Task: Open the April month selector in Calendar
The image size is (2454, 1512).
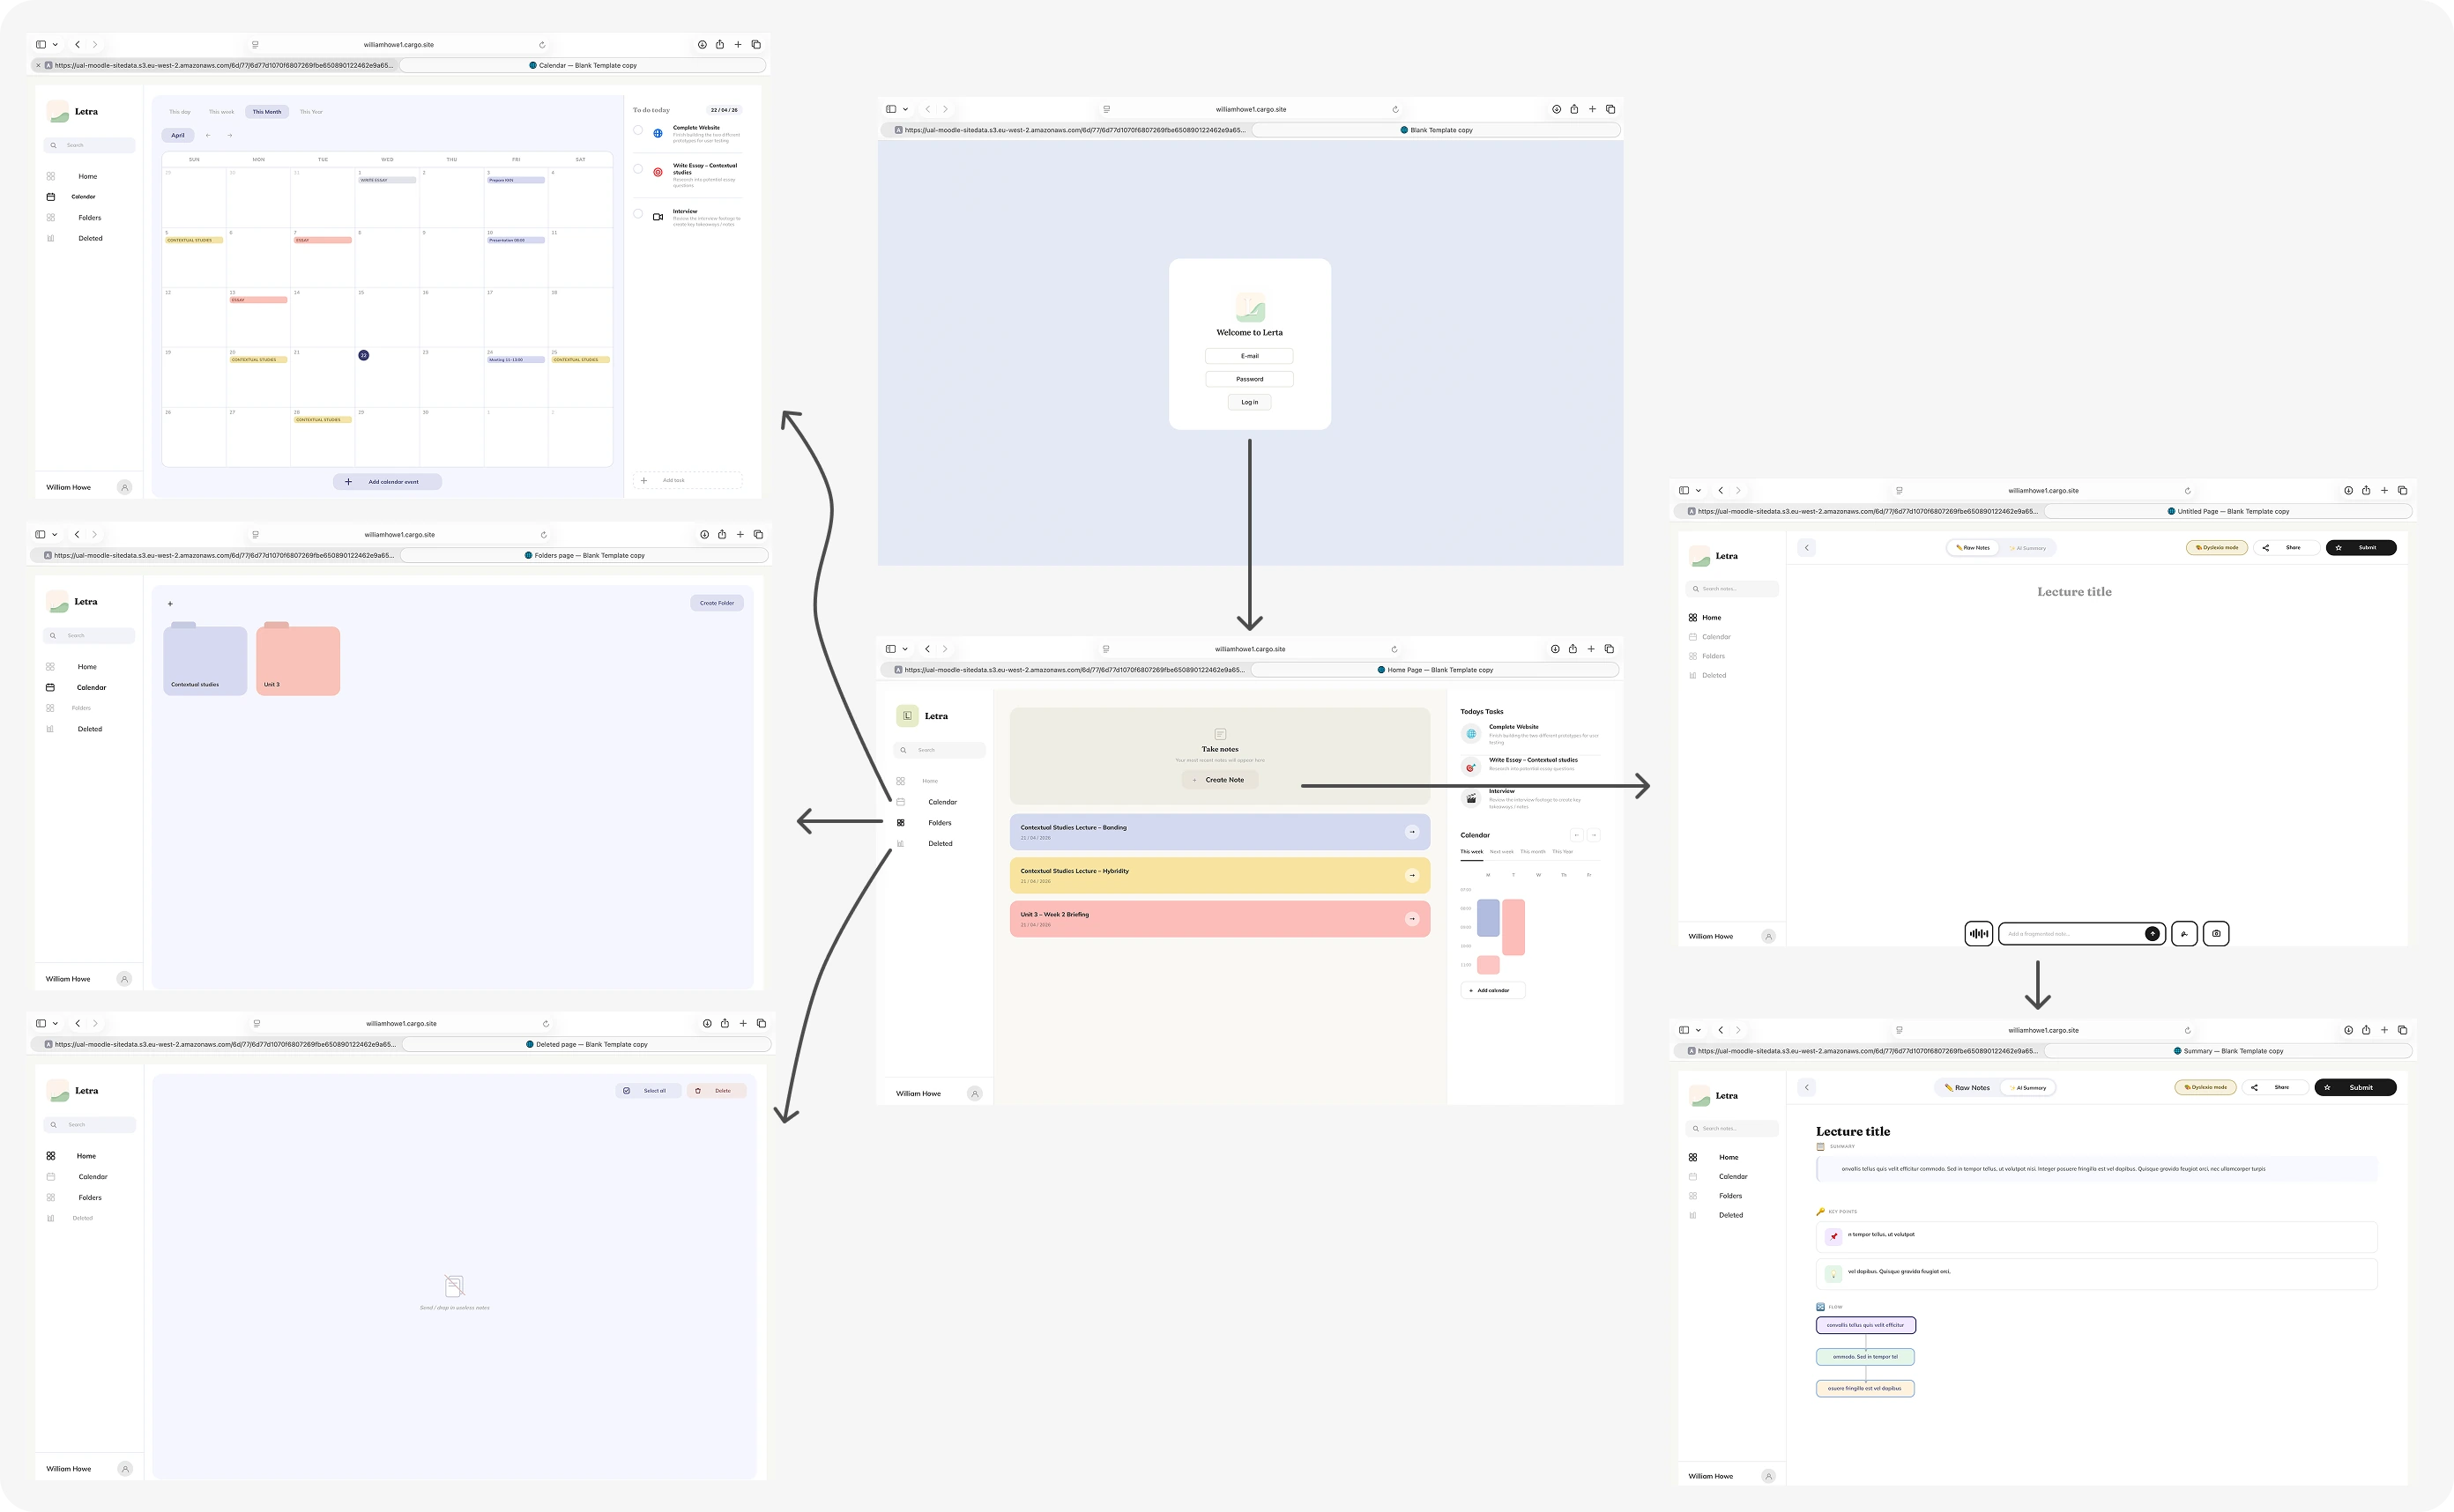Action: tap(177, 135)
